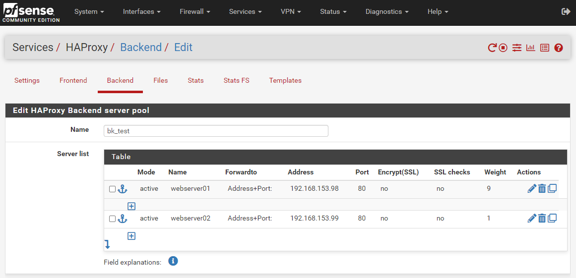Click the webserver01 name cell
This screenshot has width=576, height=278.
(x=191, y=189)
